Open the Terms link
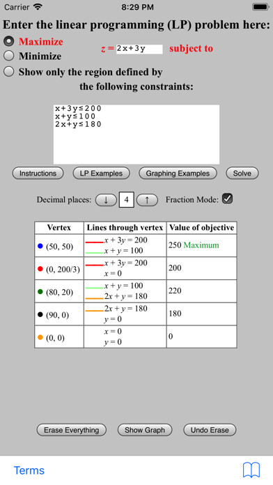This screenshot has width=273, height=485. point(29,470)
